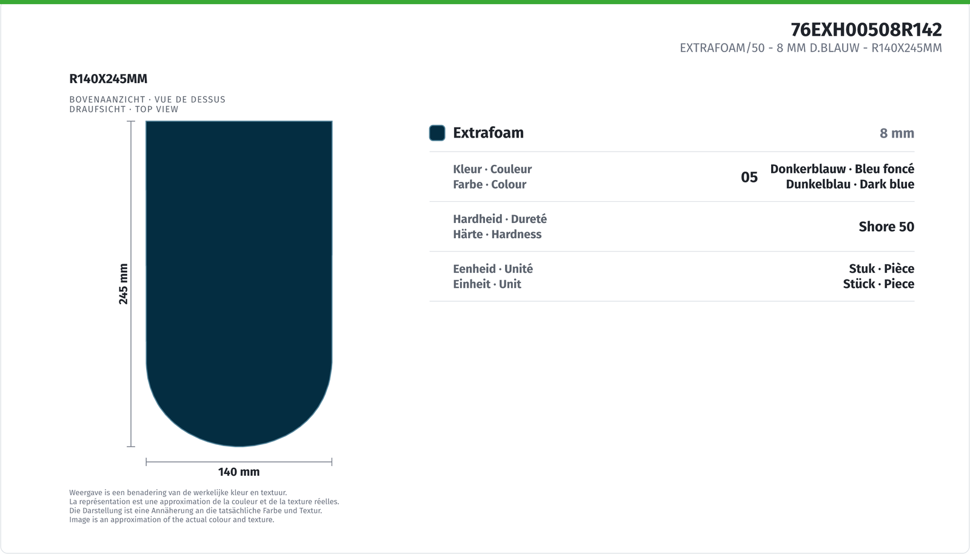
Task: Click the German disclaimer starting Die Darstellung
Action: [195, 510]
